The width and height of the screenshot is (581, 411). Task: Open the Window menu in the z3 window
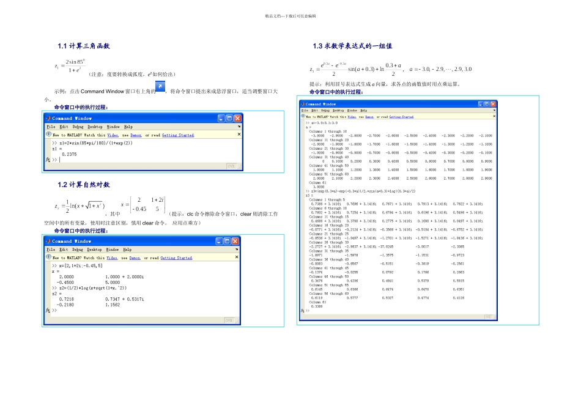pyautogui.click(x=352, y=111)
